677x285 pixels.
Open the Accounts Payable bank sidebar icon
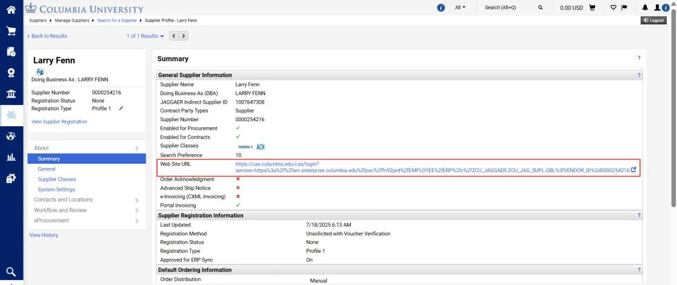12,94
